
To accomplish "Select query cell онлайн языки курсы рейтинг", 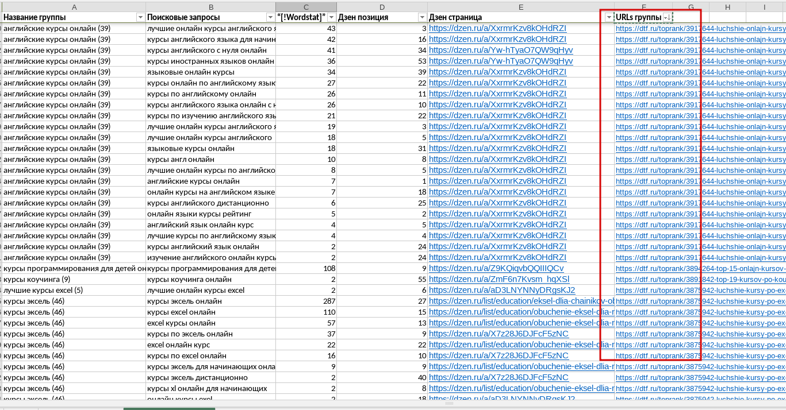I will coord(210,214).
